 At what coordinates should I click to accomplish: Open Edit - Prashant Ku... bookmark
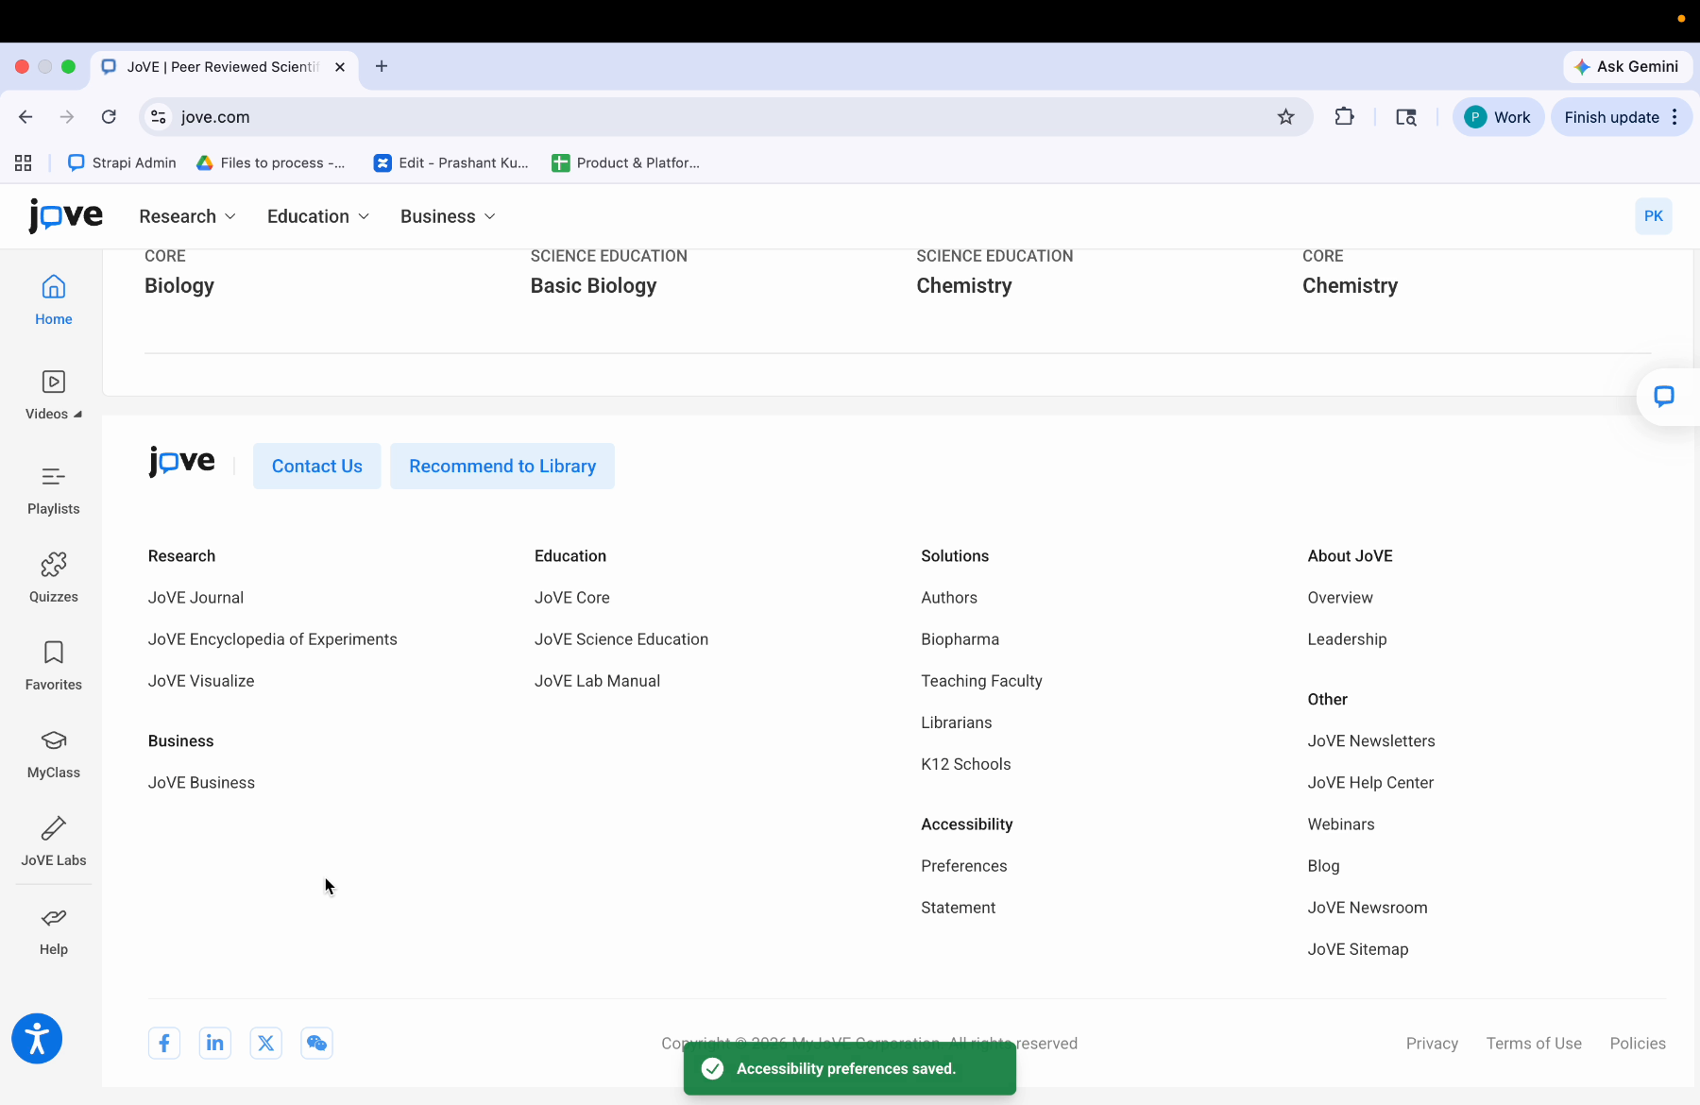tap(451, 162)
